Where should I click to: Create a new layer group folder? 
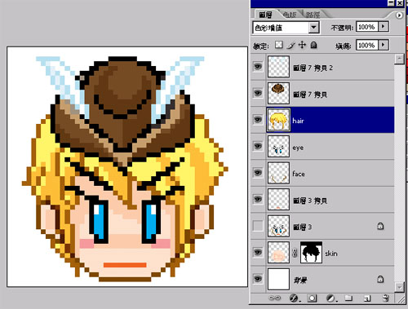(x=348, y=298)
